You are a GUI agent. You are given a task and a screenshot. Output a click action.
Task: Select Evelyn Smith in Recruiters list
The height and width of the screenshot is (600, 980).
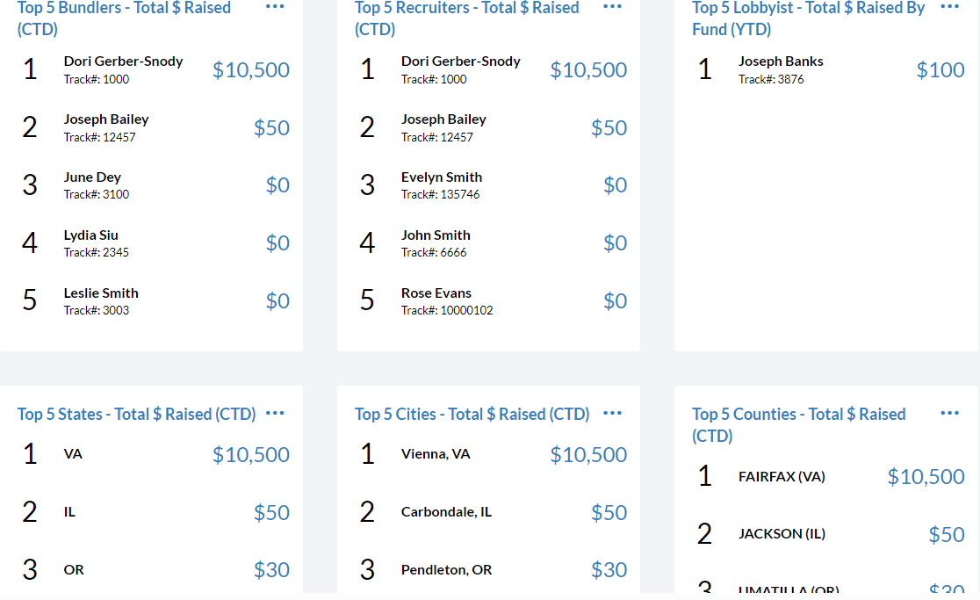[x=441, y=177]
